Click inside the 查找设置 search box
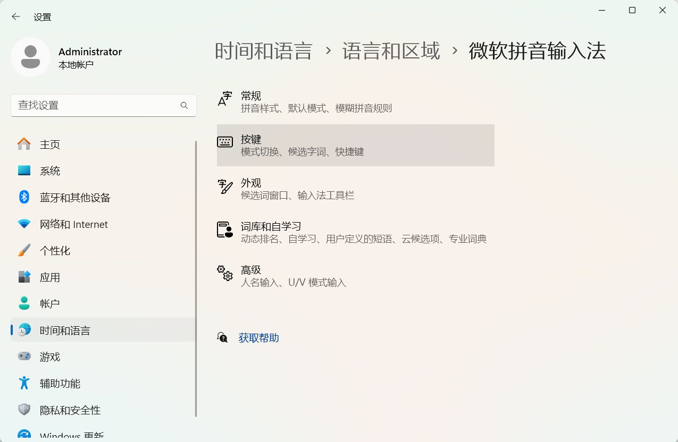 [96, 106]
